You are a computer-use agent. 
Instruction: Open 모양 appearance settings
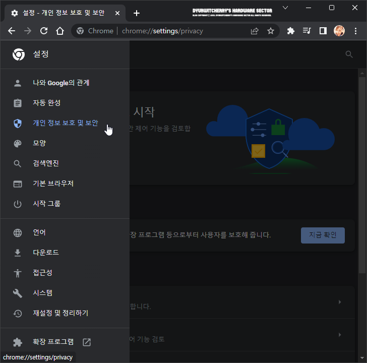pos(65,143)
